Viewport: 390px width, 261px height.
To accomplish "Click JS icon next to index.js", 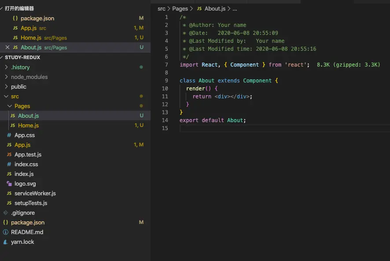I will coord(9,174).
